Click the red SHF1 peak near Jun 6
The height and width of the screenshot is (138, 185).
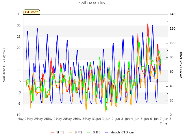tap(148, 24)
